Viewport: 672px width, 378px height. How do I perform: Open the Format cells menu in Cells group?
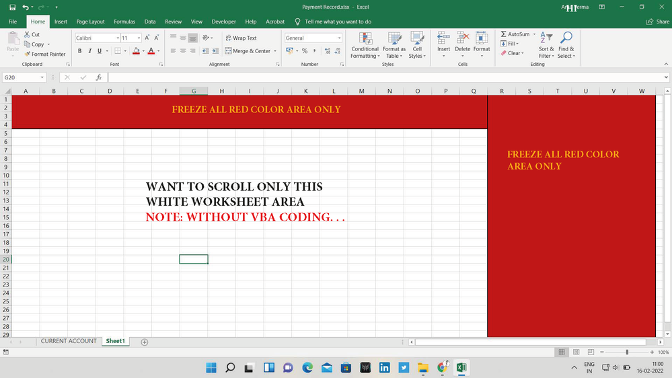coord(482,44)
